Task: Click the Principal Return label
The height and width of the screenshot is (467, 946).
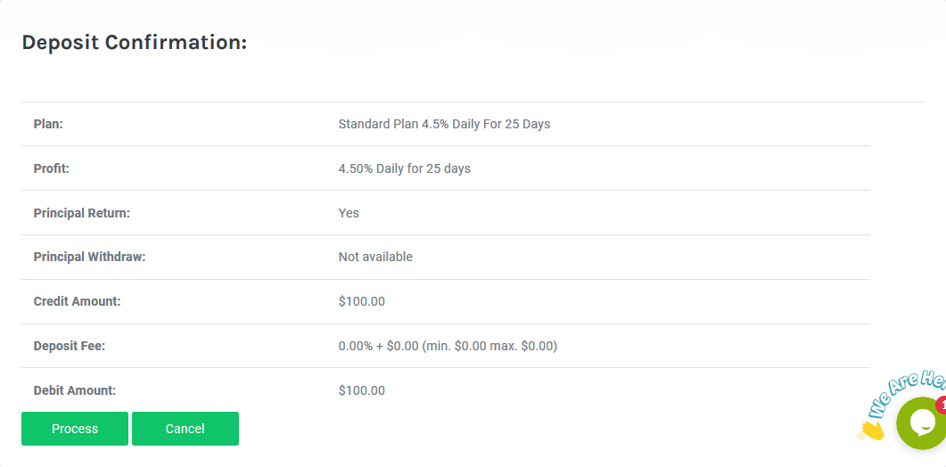Action: pos(81,213)
